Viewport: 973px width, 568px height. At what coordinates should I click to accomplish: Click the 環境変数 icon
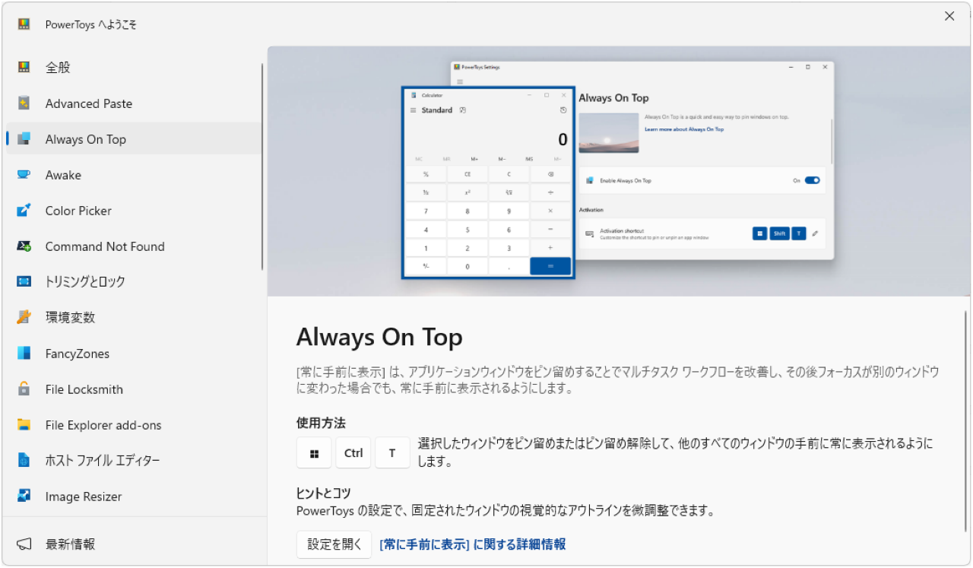pyautogui.click(x=24, y=317)
